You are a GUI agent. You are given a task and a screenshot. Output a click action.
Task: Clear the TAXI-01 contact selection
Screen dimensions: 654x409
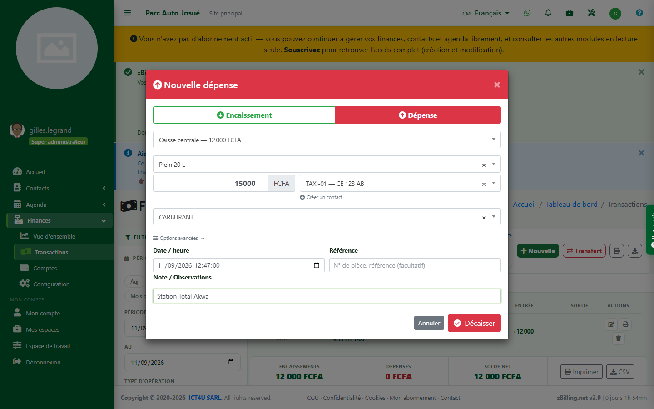click(484, 184)
